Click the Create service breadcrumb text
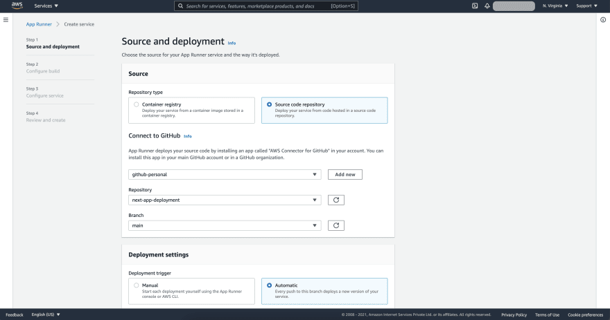Image resolution: width=610 pixels, height=320 pixels. tap(79, 24)
